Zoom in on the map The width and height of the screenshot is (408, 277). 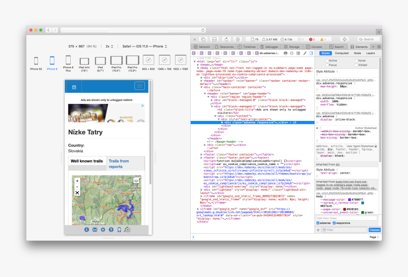point(77,181)
